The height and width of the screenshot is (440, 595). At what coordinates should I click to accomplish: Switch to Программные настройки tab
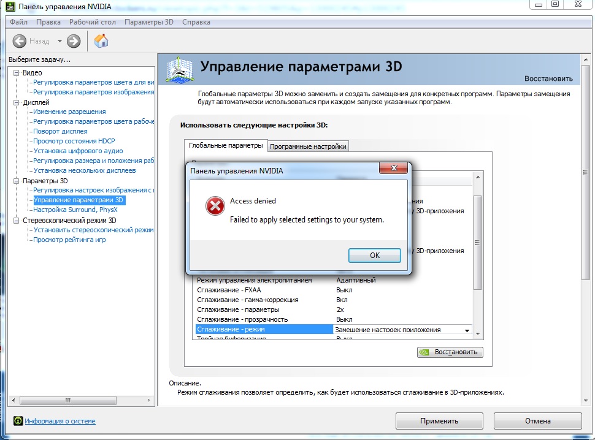coord(308,146)
